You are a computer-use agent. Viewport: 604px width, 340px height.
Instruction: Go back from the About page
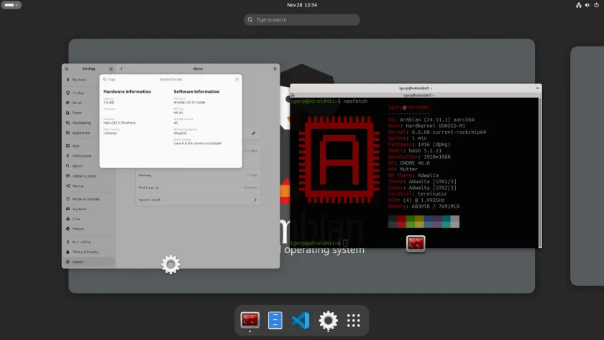[122, 68]
